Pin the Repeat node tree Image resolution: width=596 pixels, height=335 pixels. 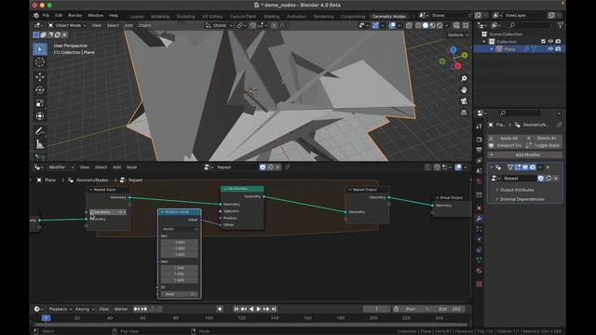[288, 167]
